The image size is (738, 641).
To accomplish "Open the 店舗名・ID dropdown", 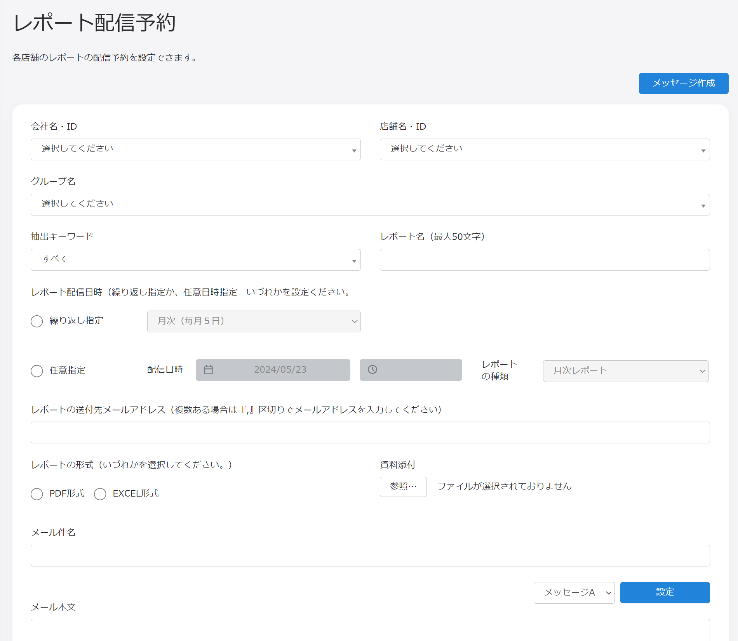I will [x=545, y=149].
